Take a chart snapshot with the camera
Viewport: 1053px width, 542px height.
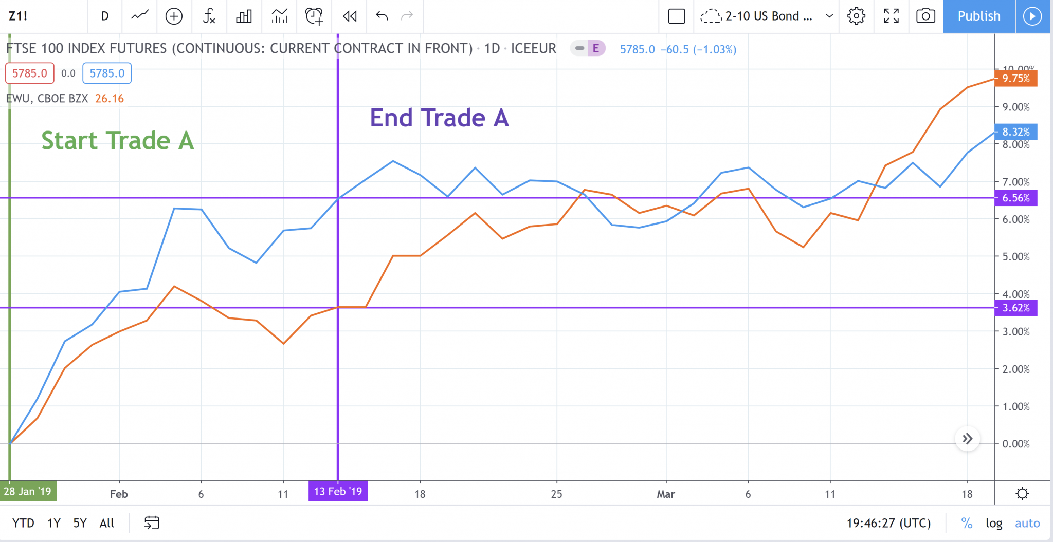click(925, 16)
